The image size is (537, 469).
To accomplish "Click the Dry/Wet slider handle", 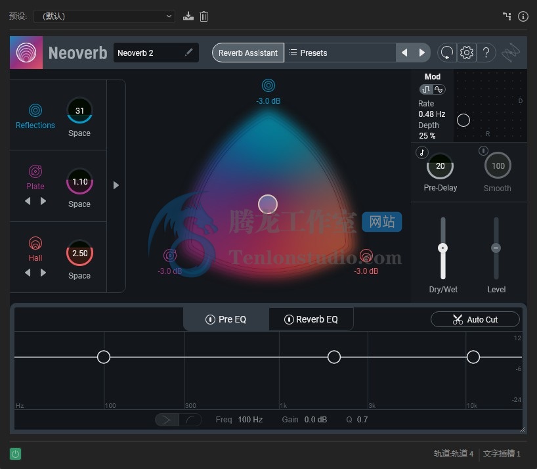I will coord(443,248).
